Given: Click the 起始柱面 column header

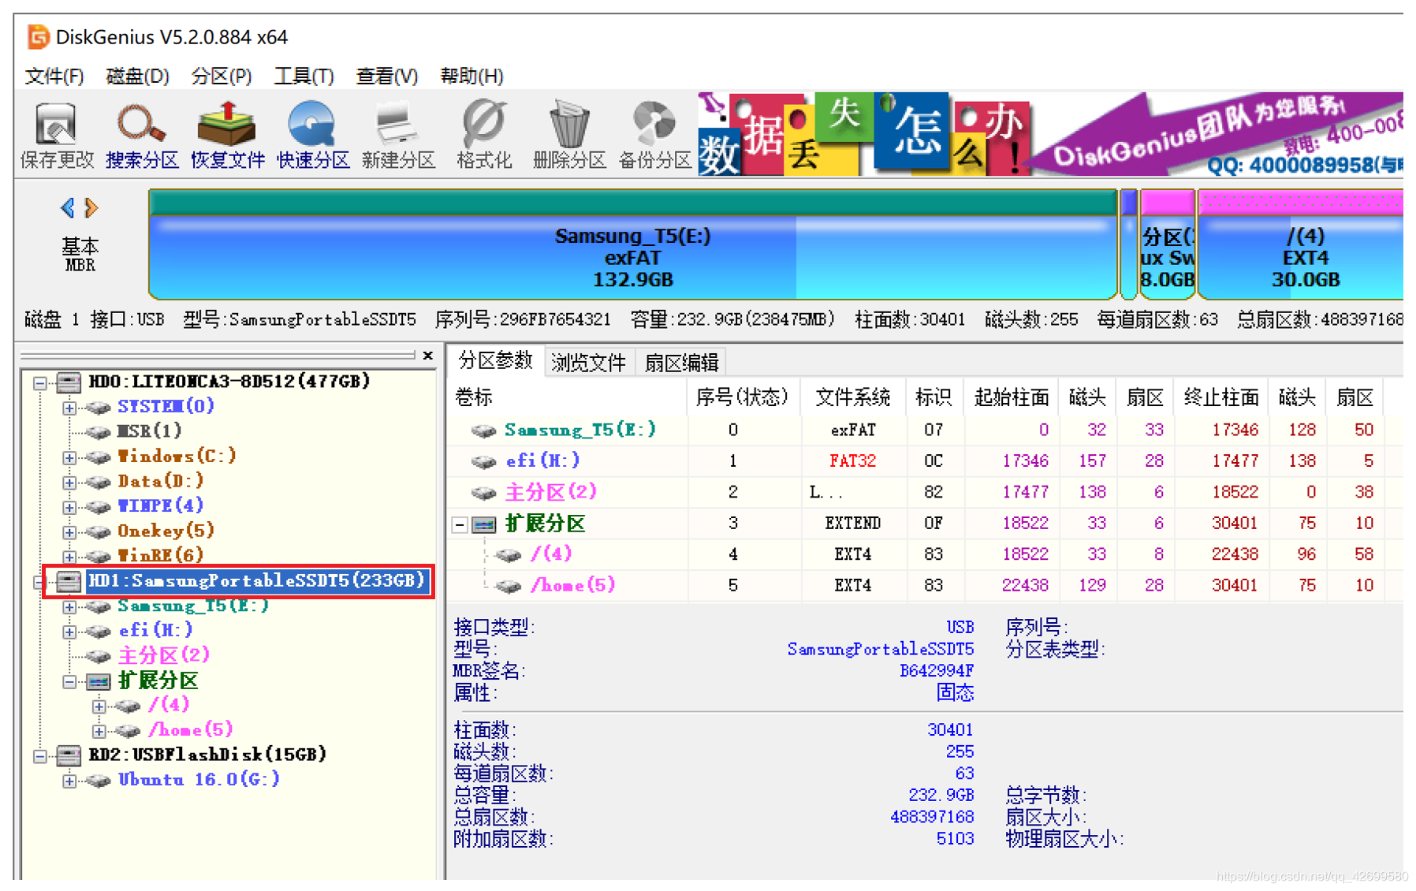Looking at the screenshot, I should coord(1012,397).
